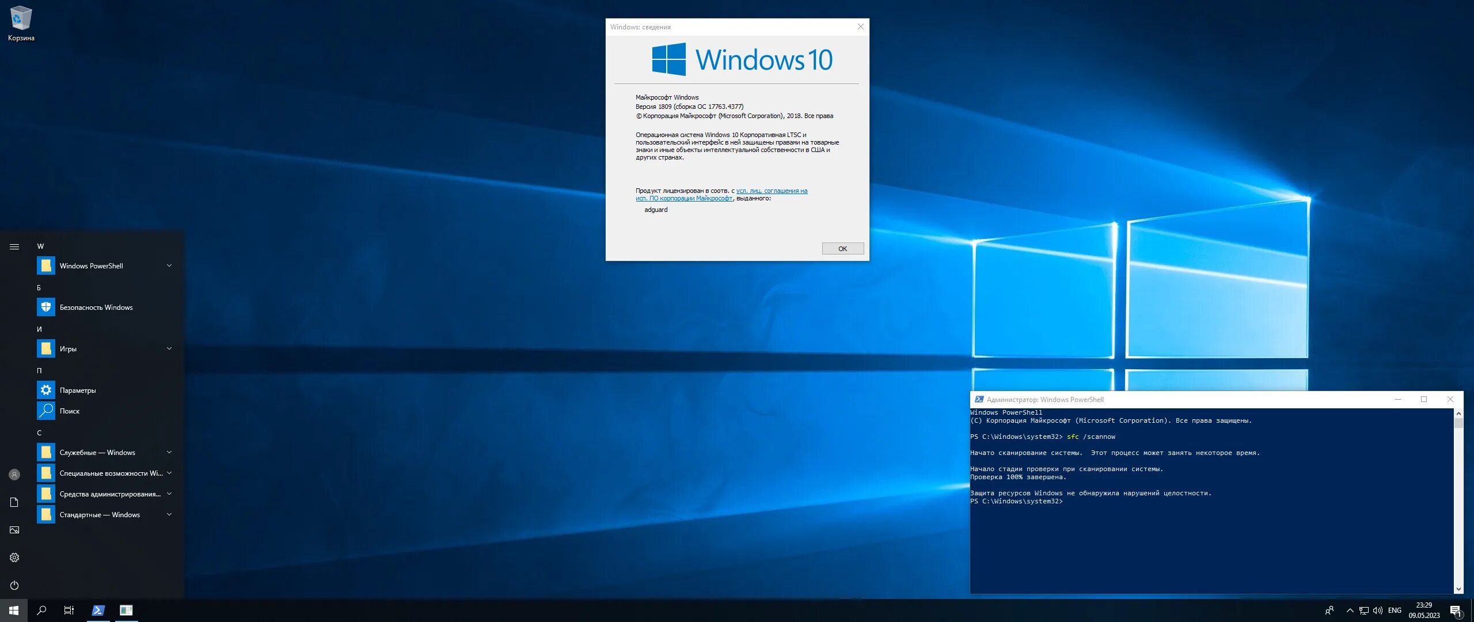Open the network status tray icon
The width and height of the screenshot is (1474, 622).
(1364, 610)
